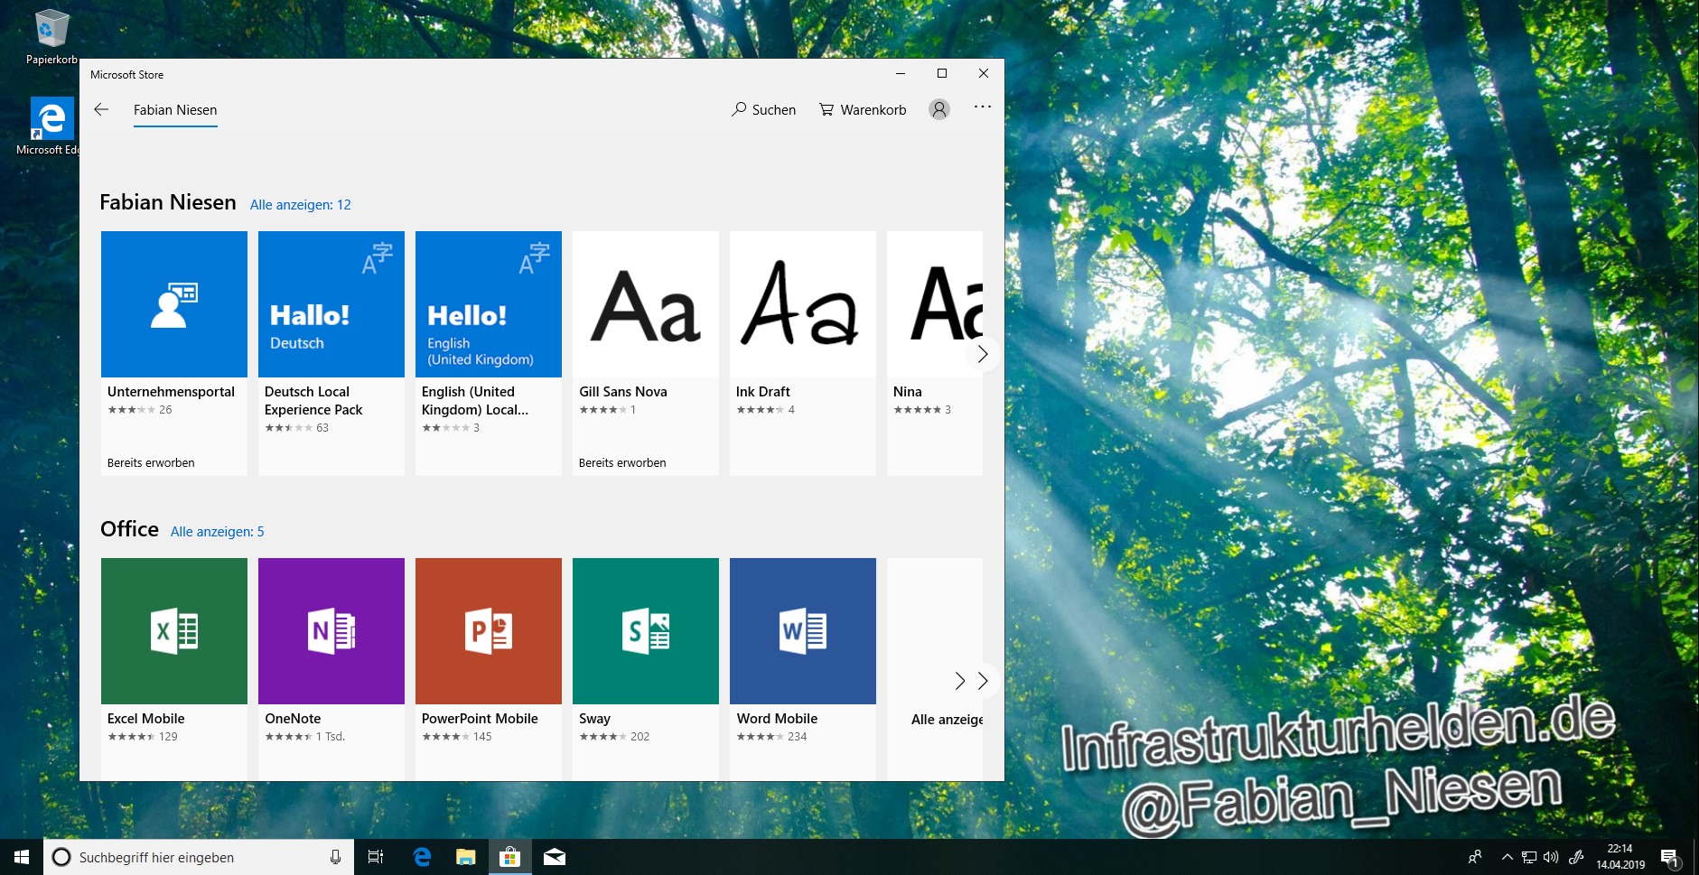
Task: Go back with the Store back arrow
Action: [101, 109]
